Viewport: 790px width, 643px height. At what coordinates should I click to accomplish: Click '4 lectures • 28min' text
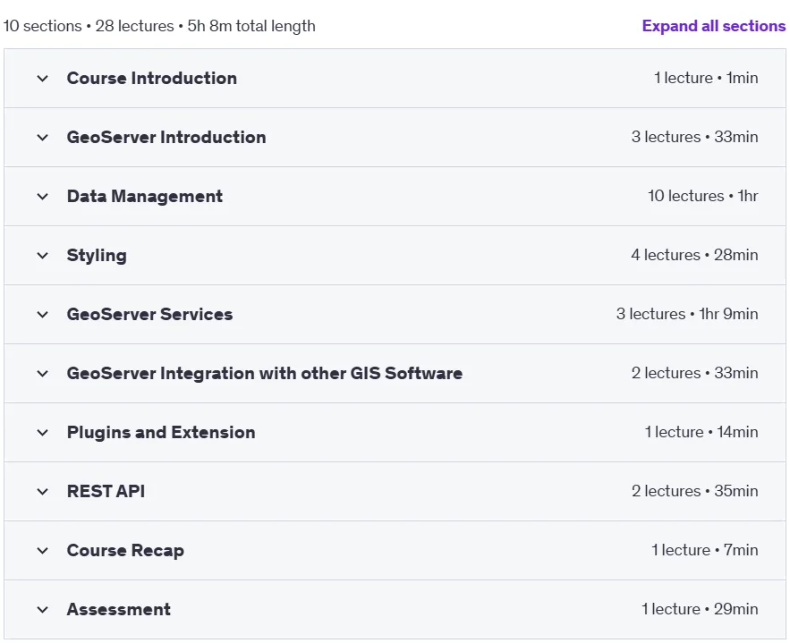[695, 255]
